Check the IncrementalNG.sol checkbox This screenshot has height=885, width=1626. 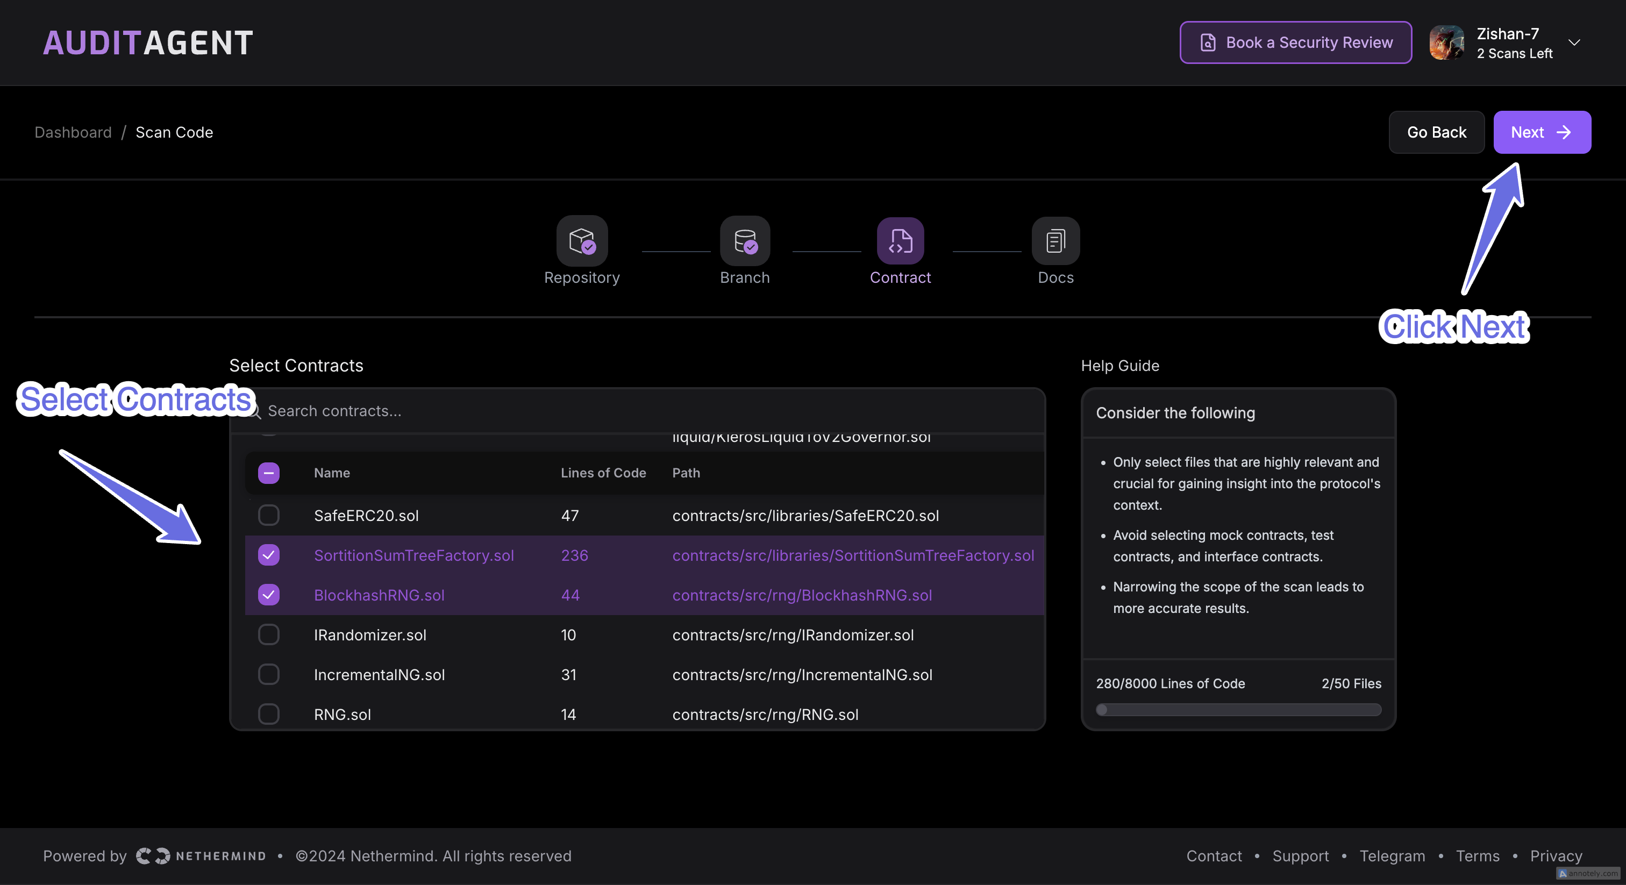pos(269,674)
